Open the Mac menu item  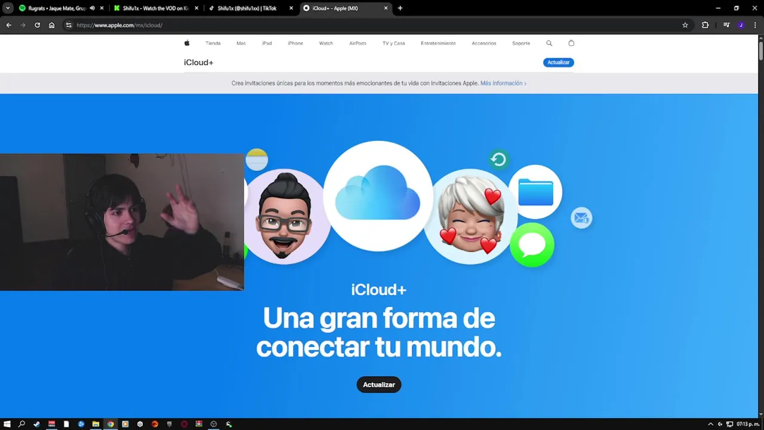241,44
